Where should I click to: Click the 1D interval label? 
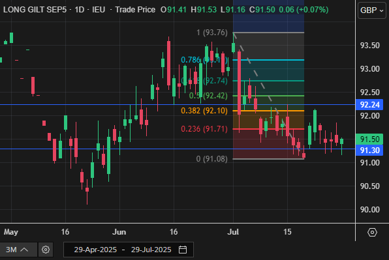80,10
